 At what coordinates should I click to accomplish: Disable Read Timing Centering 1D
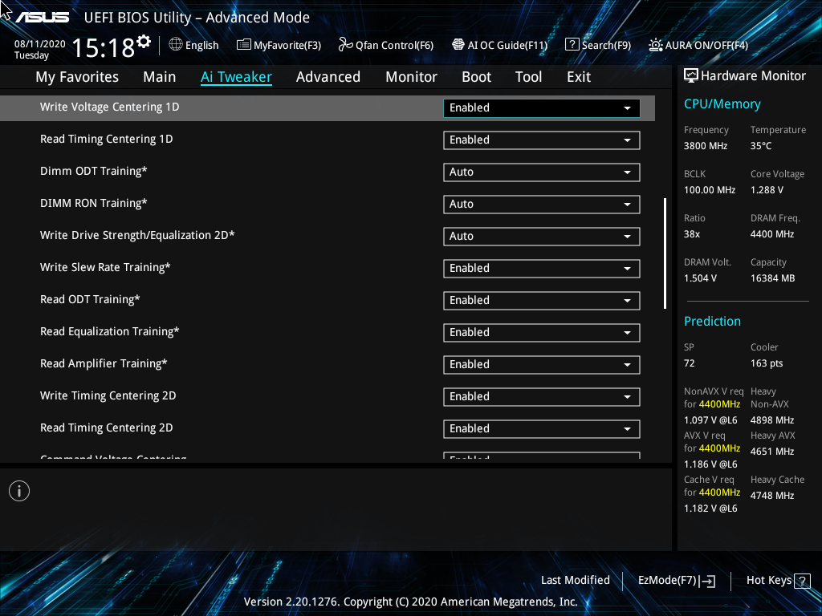(541, 140)
